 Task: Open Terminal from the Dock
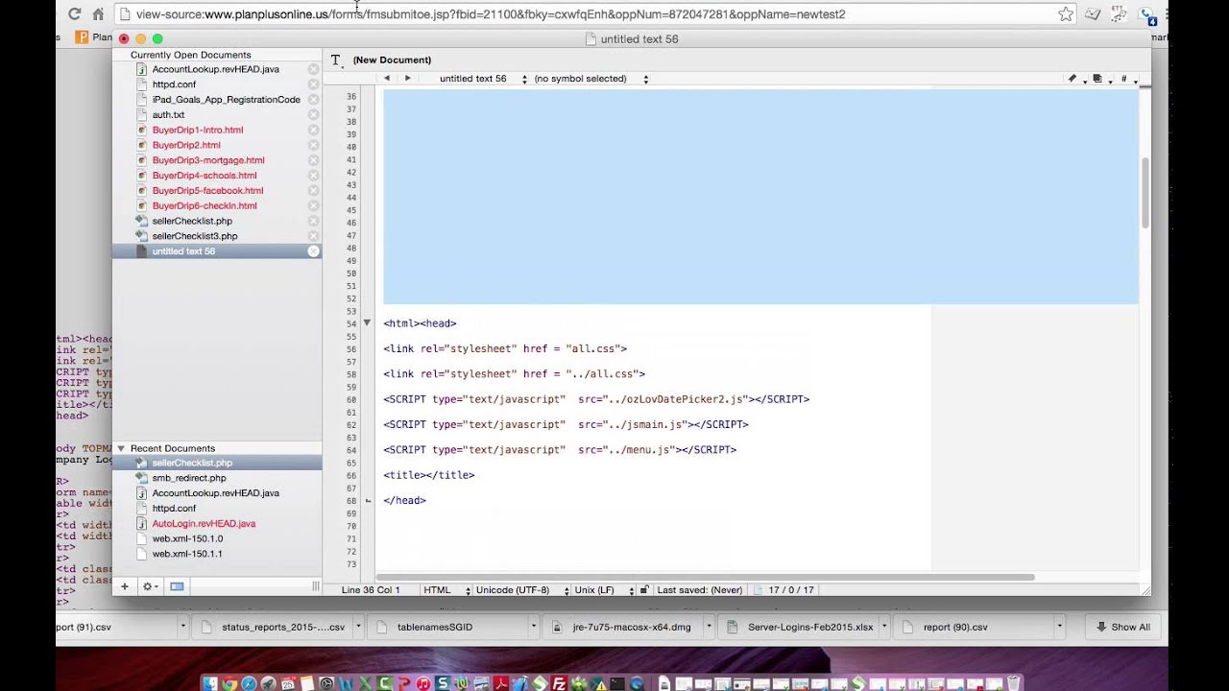pos(617,683)
